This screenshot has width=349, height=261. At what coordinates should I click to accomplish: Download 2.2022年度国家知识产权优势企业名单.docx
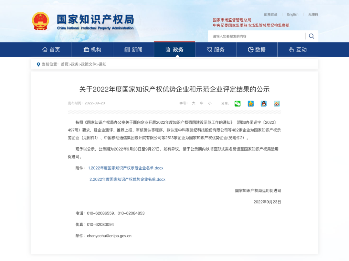pos(127,180)
